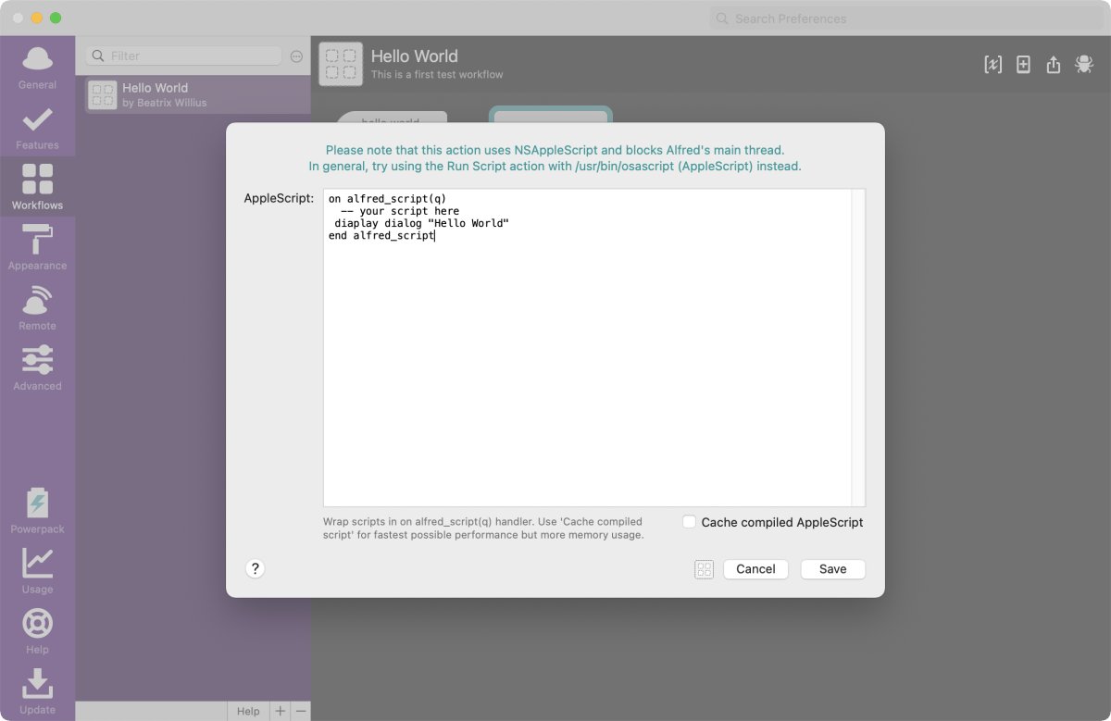
Task: Click the NSAppleScript warning note text
Action: [555, 158]
